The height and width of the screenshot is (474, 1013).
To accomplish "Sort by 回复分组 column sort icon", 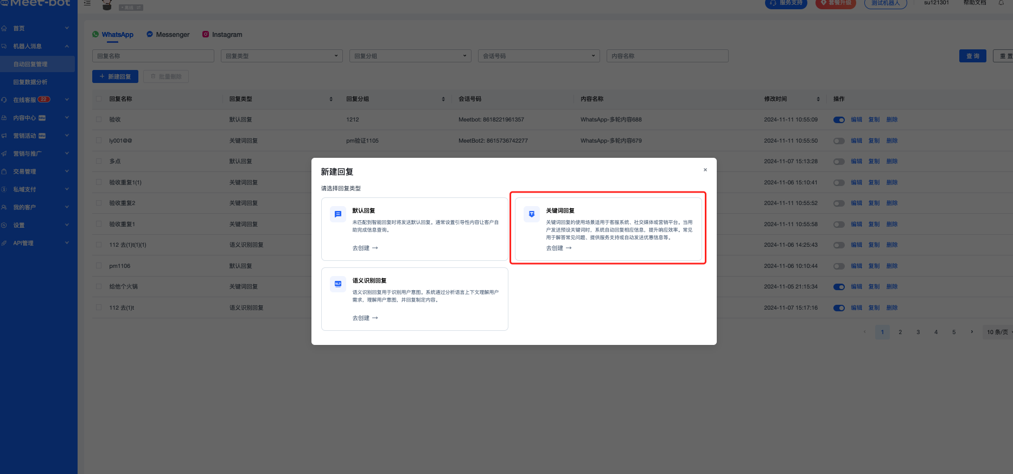I will (443, 99).
